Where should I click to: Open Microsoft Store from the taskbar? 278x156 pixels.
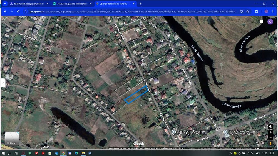50,153
